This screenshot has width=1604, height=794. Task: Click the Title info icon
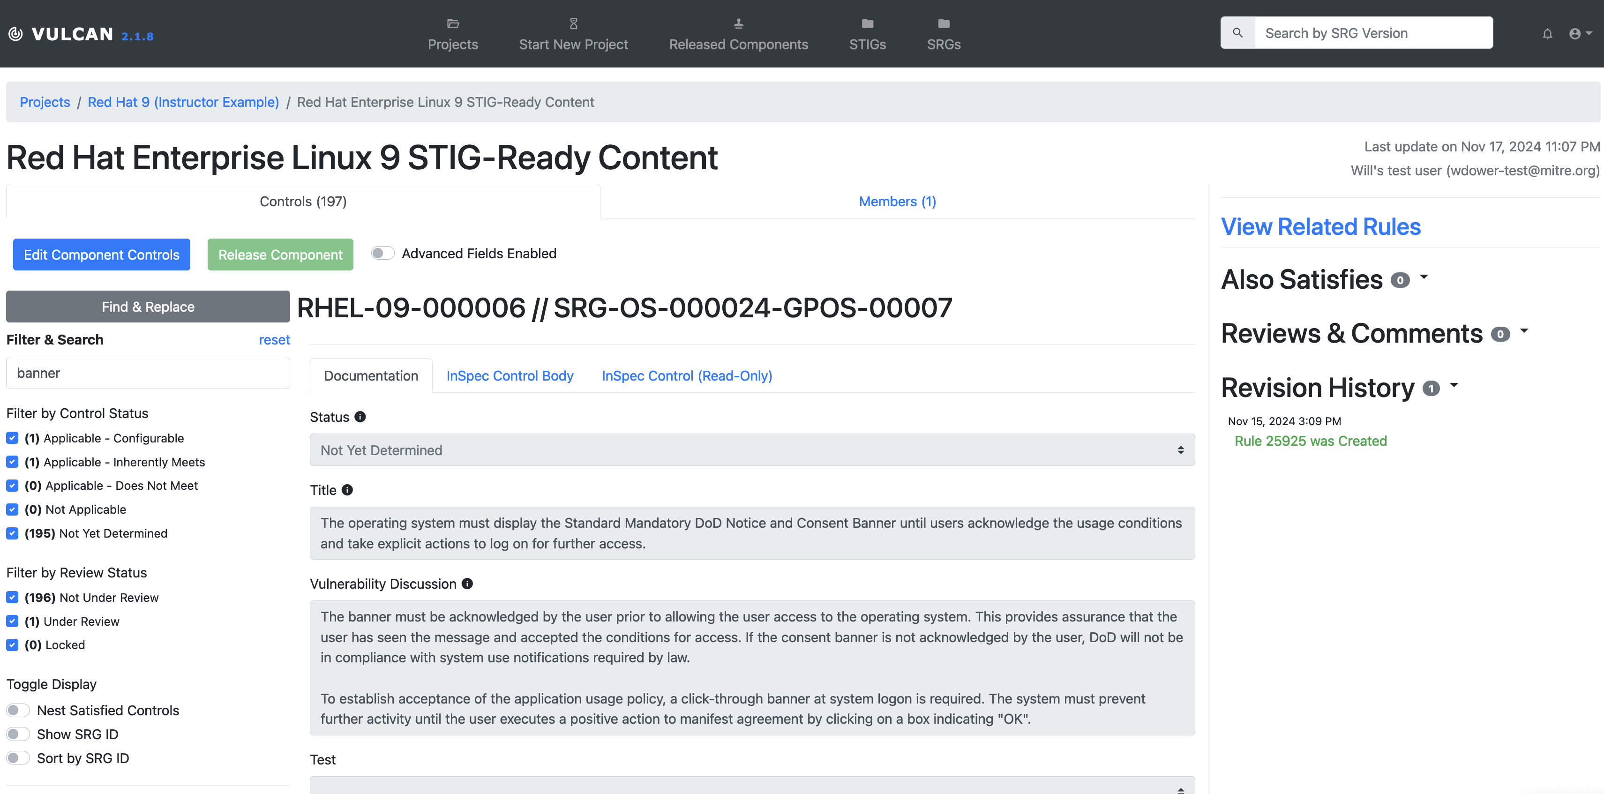pyautogui.click(x=347, y=490)
